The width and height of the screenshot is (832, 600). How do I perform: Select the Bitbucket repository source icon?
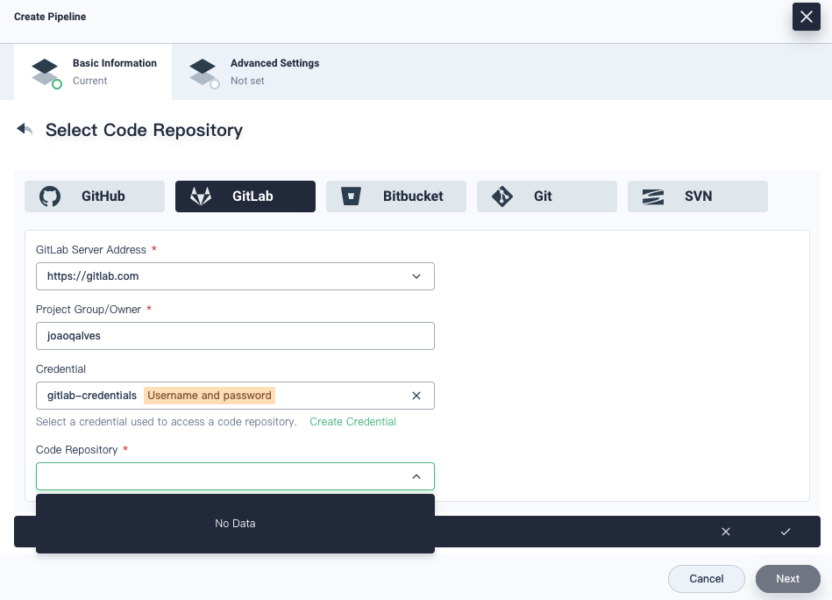tap(351, 196)
